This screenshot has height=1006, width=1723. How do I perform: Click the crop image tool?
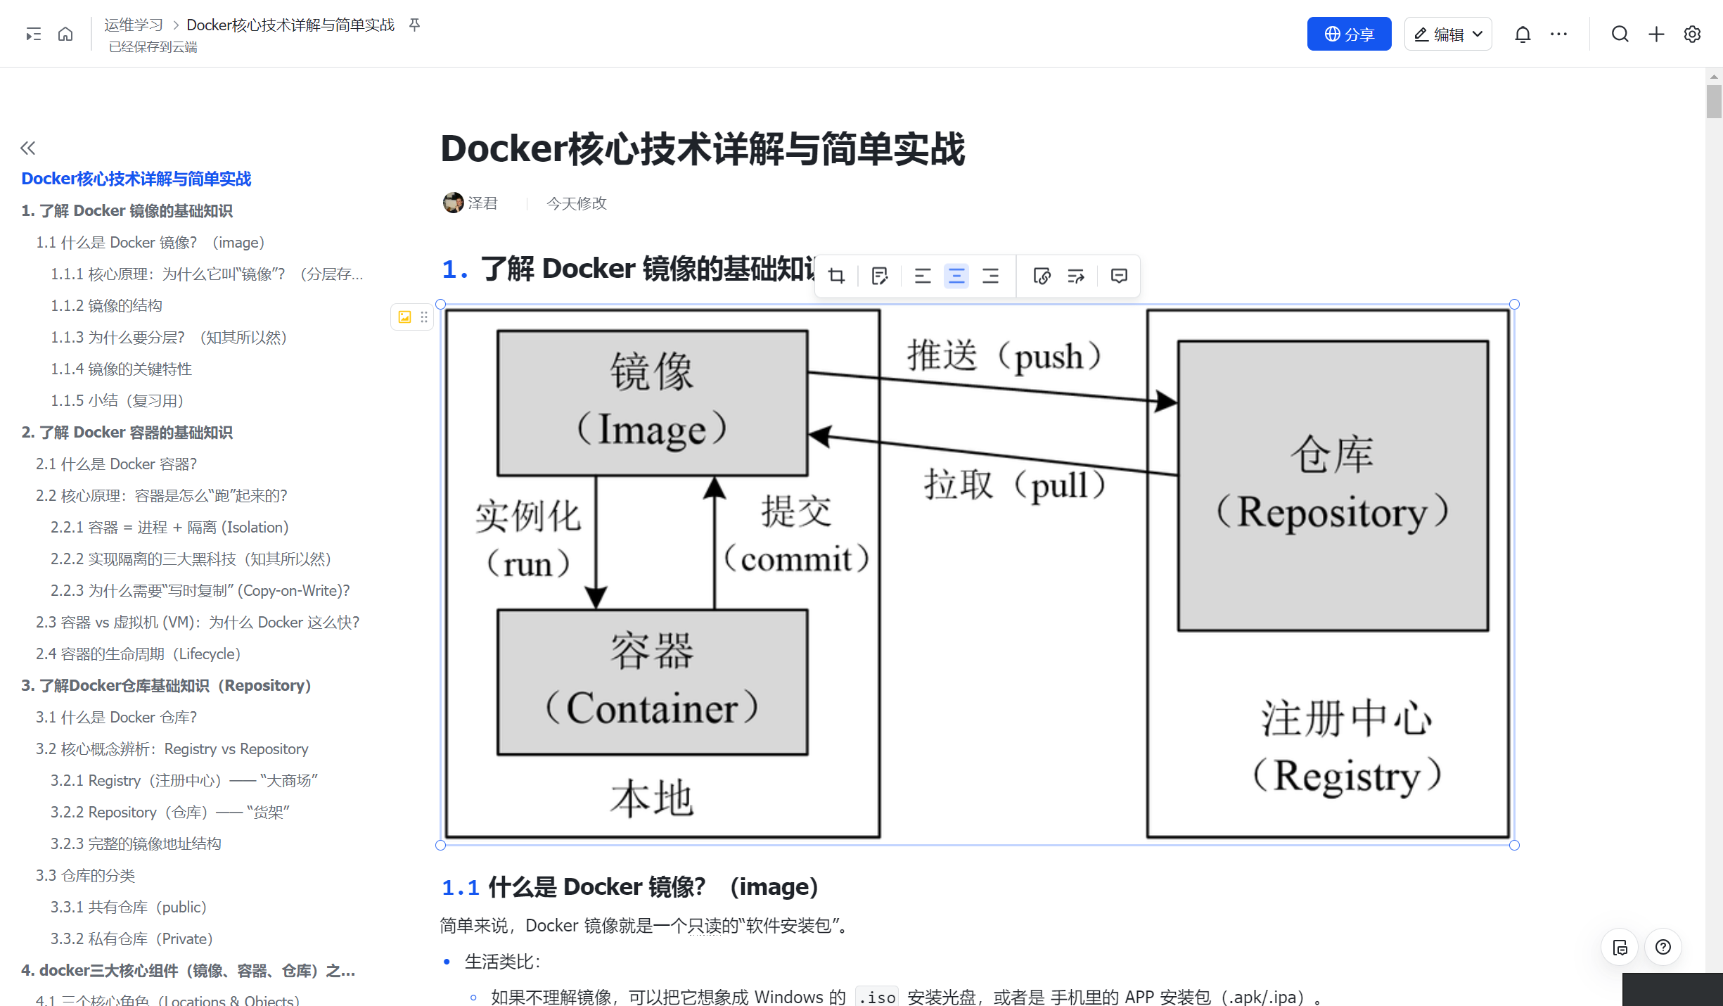836,276
